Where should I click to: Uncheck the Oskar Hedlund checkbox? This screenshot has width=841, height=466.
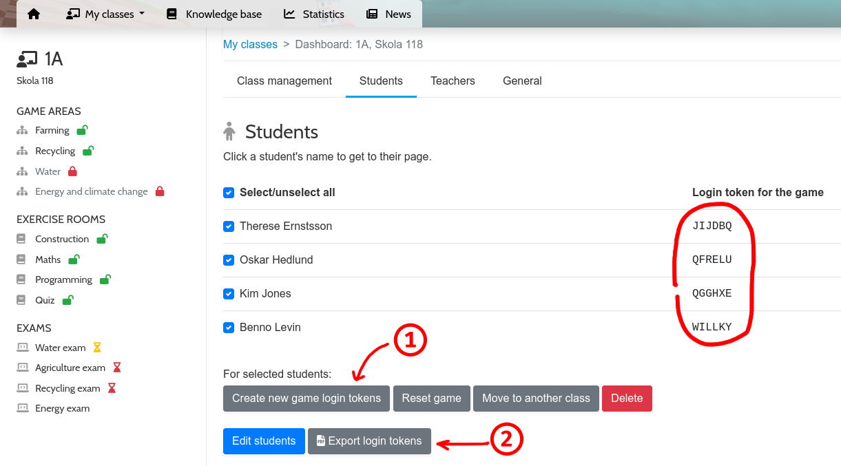pos(229,260)
